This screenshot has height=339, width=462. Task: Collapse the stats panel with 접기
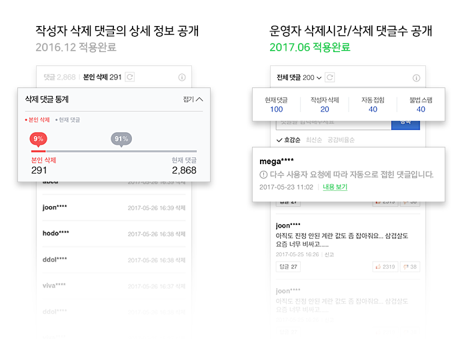tap(192, 99)
